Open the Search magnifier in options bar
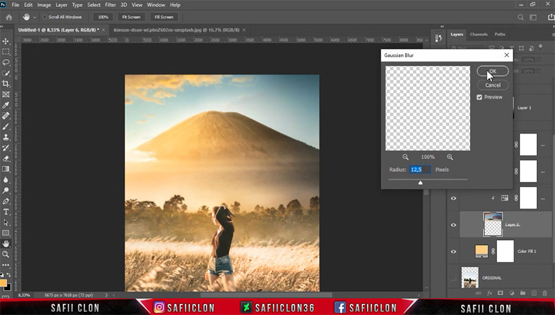The width and height of the screenshot is (555, 315). tap(521, 17)
